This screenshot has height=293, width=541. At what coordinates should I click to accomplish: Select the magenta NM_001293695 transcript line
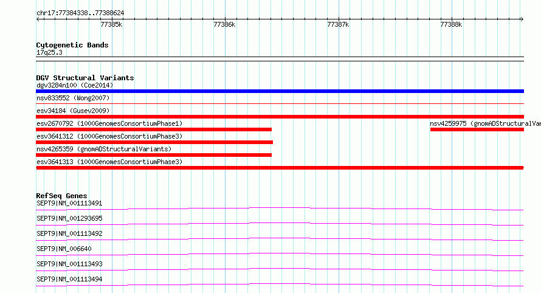click(x=280, y=224)
